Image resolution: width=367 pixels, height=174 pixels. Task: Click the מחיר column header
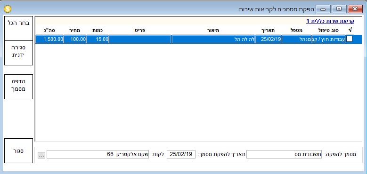pyautogui.click(x=75, y=31)
